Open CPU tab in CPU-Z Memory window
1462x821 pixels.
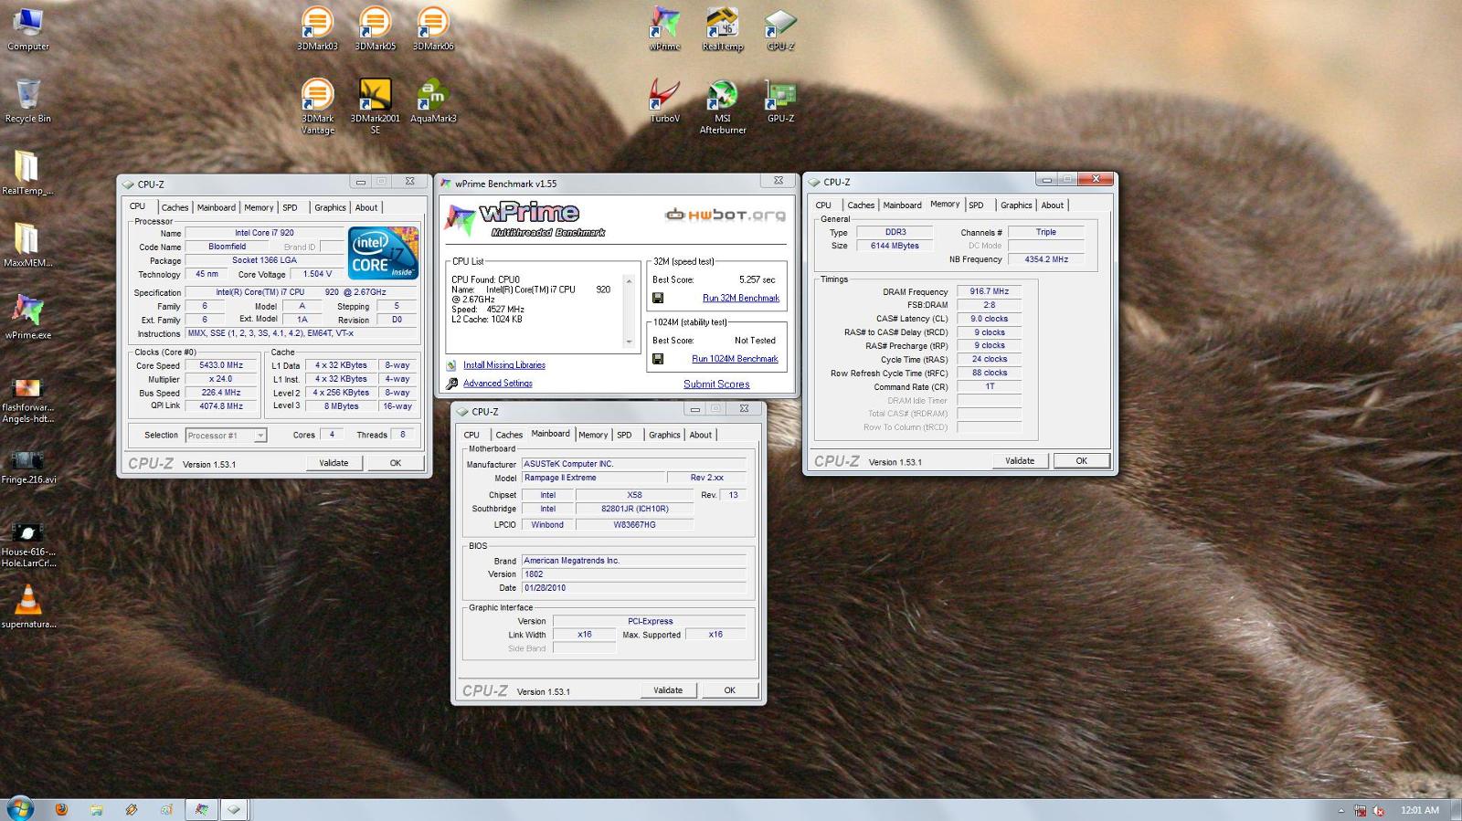coord(823,205)
